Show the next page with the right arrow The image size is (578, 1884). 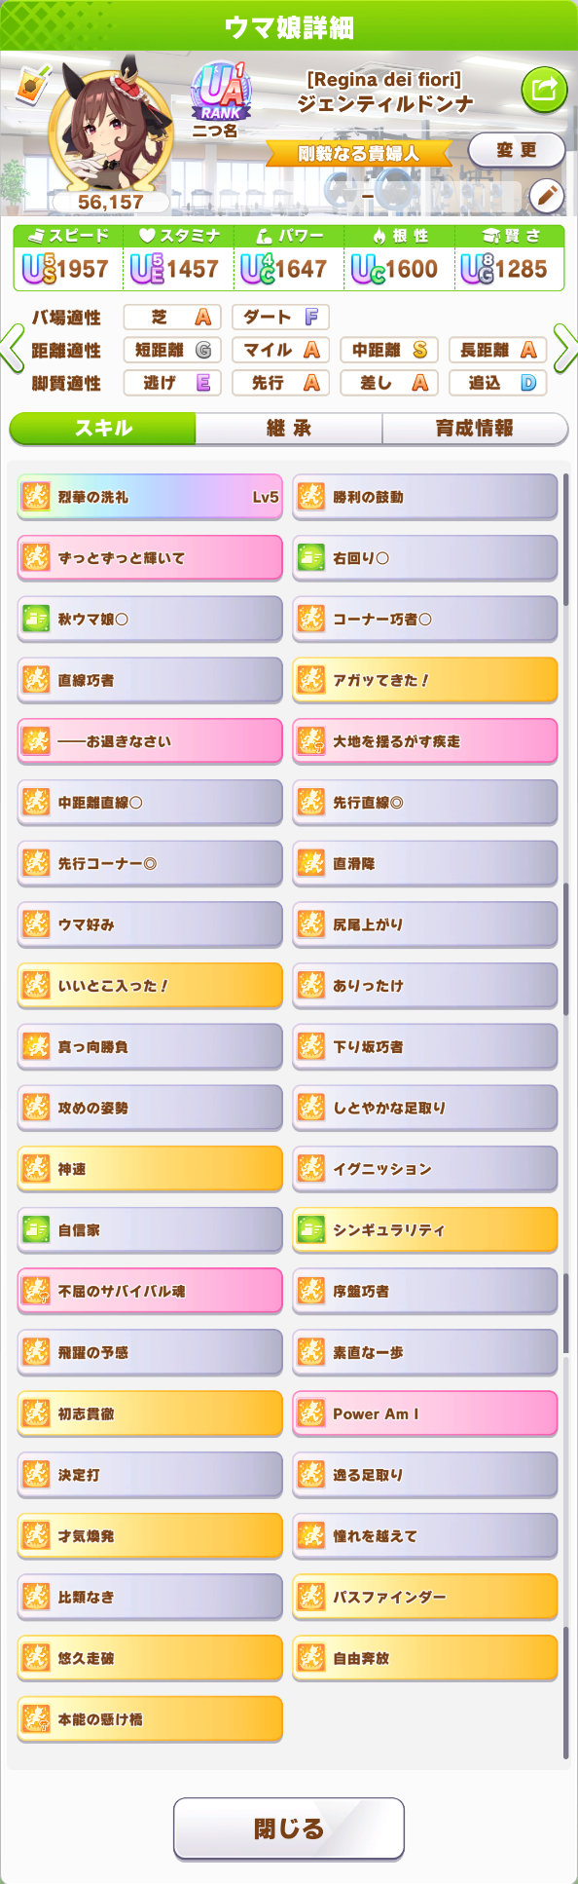point(565,350)
